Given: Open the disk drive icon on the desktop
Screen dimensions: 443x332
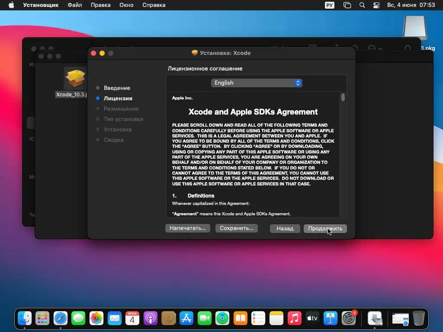Looking at the screenshot, I should pyautogui.click(x=414, y=28).
